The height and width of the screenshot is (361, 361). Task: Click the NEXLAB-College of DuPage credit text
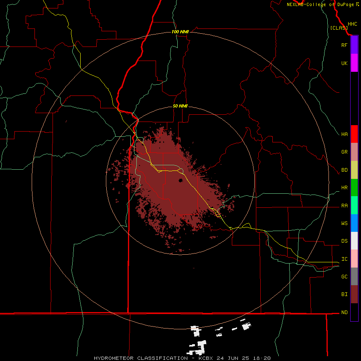[320, 4]
